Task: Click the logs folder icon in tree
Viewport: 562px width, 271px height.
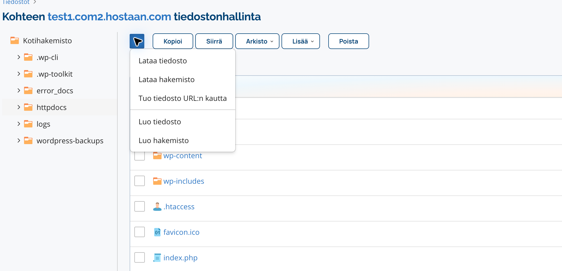Action: pyautogui.click(x=28, y=124)
